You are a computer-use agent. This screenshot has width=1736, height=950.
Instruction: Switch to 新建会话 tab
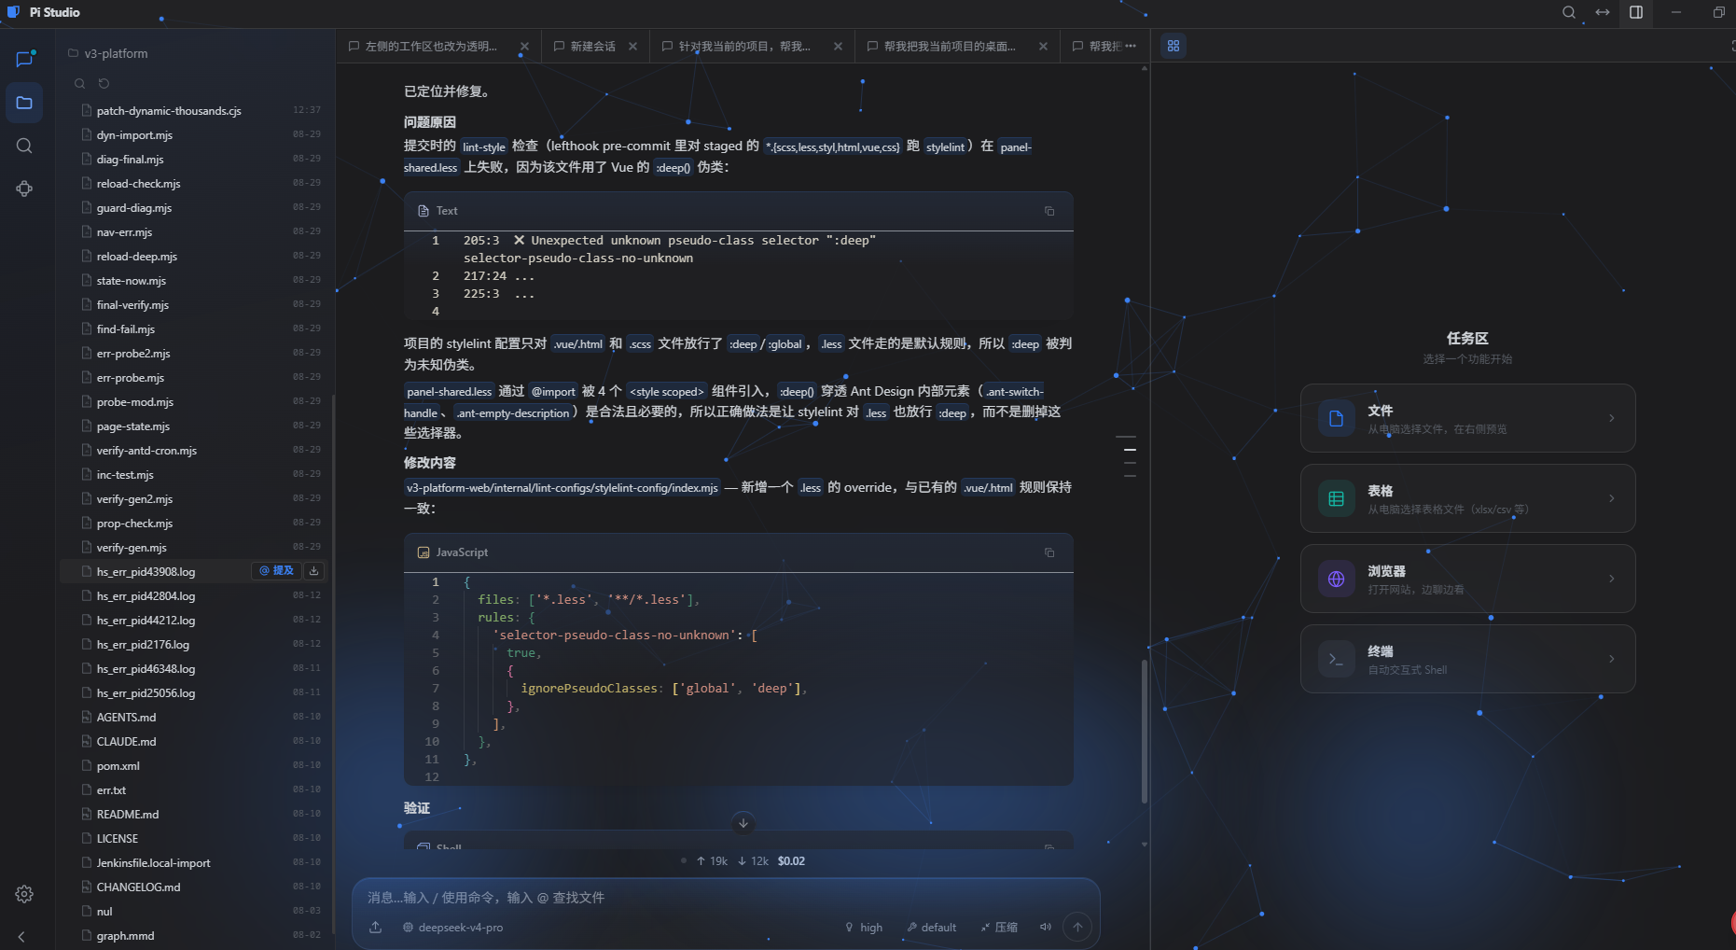click(x=592, y=46)
